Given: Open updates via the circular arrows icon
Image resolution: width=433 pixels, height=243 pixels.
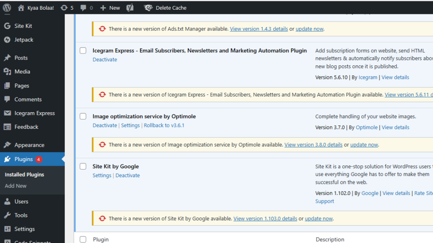Looking at the screenshot, I should click(64, 8).
